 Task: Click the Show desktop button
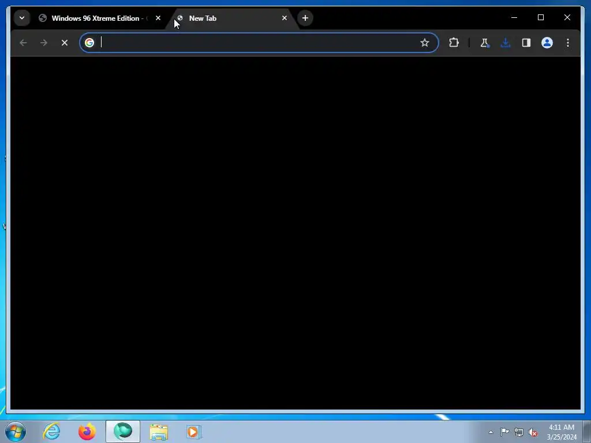[586, 431]
